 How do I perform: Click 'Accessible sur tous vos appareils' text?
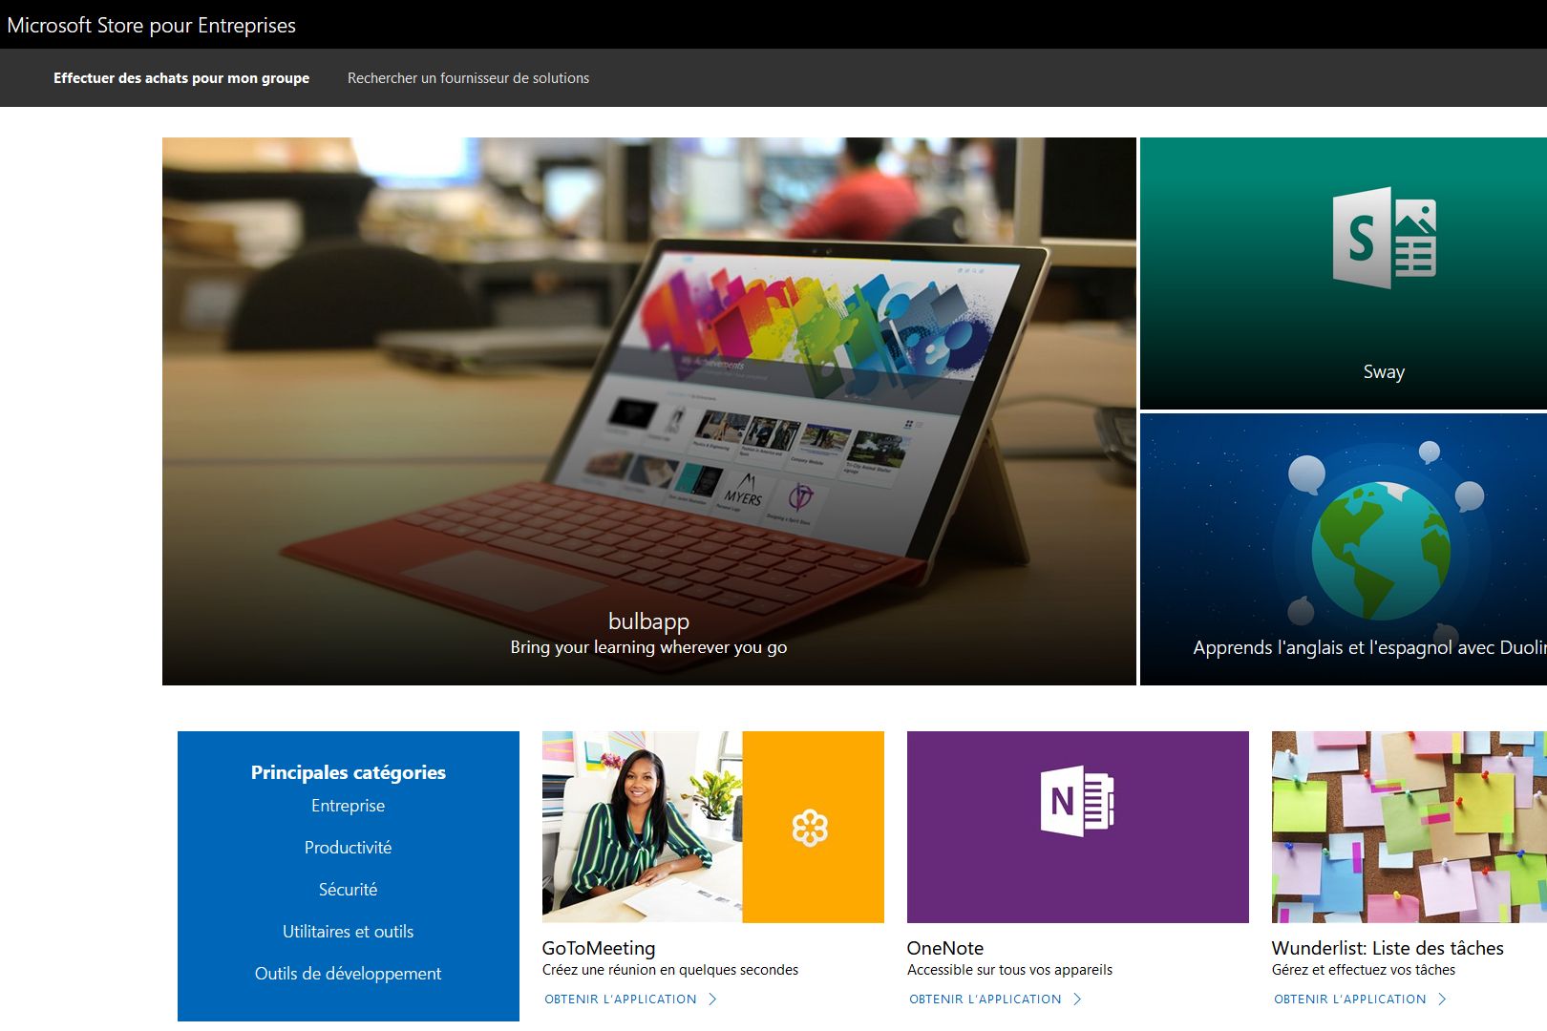point(1010,970)
